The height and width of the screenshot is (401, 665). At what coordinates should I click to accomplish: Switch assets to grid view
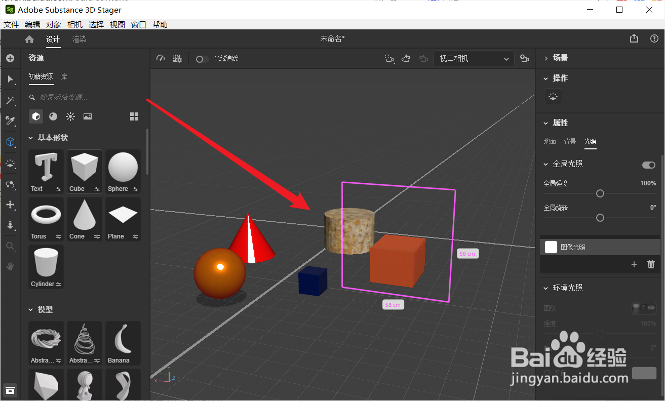(134, 116)
